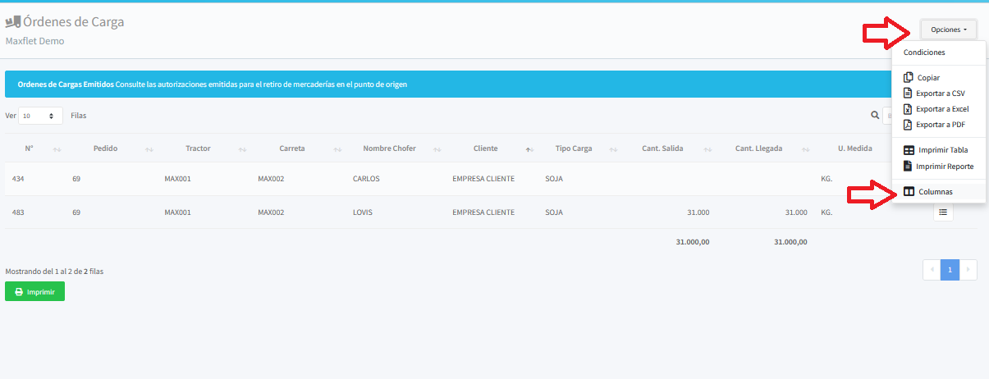Click the Copiar icon in the menu
Screen dimensions: 989x379
[x=909, y=78]
